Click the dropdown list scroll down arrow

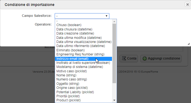point(114,100)
